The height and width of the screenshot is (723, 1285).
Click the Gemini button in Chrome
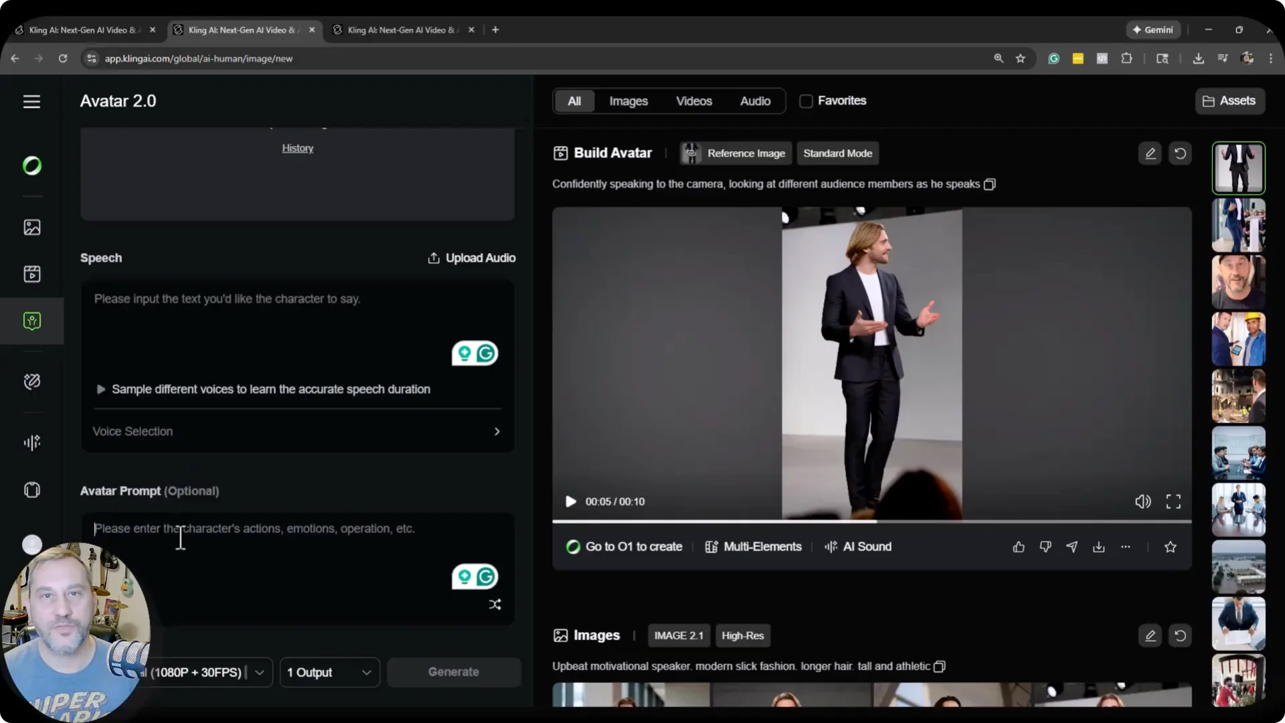pyautogui.click(x=1152, y=29)
